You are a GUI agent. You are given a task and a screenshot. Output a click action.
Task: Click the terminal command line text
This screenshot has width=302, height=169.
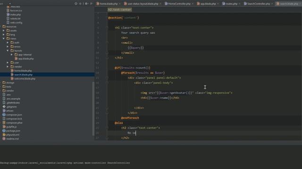[65, 163]
